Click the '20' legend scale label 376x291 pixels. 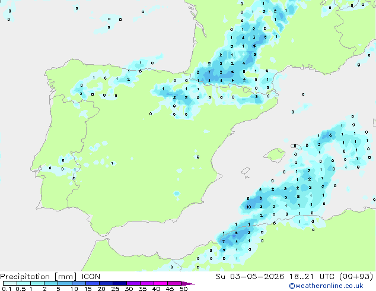[101, 289]
